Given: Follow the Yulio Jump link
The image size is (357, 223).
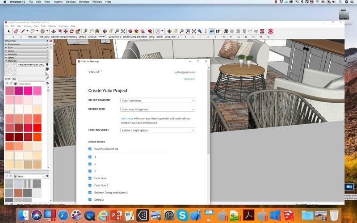Looking at the screenshot, I should point(127,118).
